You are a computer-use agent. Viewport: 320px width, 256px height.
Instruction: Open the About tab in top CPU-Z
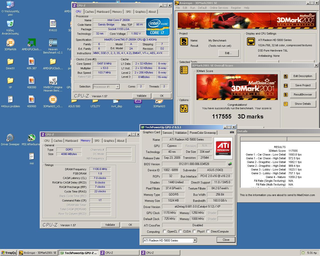[x=152, y=12]
